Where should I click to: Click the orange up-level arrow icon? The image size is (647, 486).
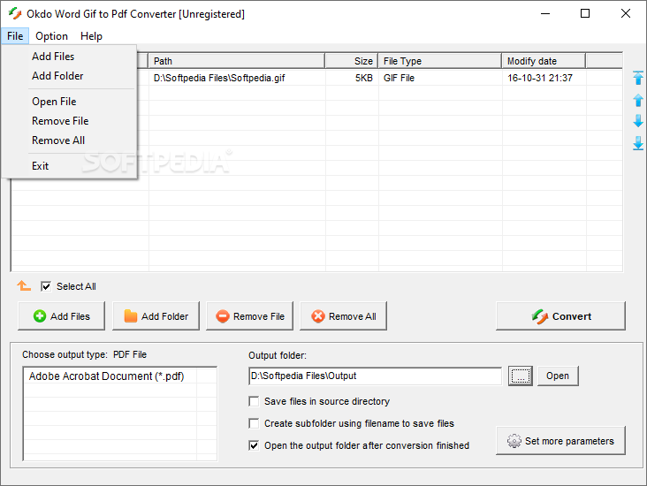pos(24,285)
